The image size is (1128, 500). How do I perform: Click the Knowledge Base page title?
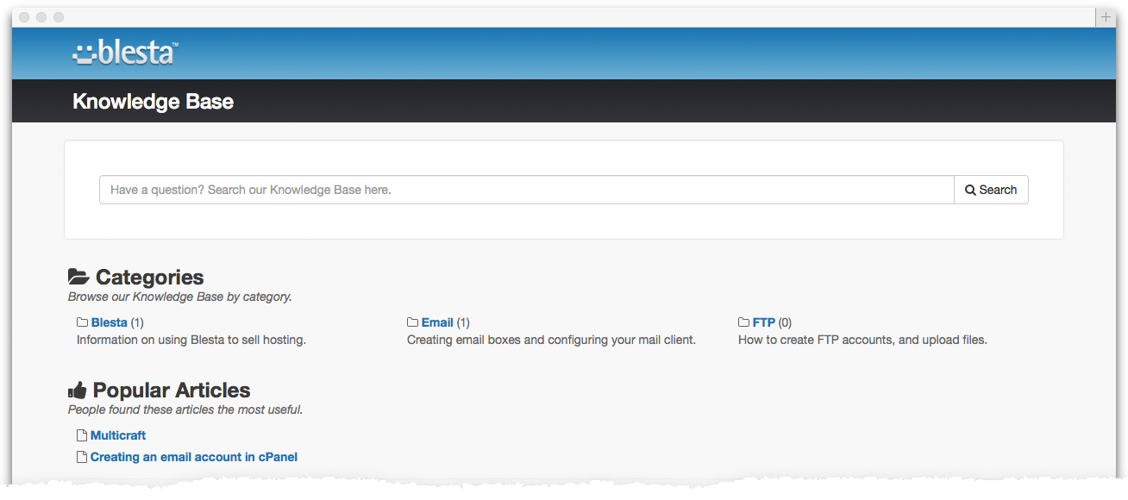pos(153,101)
